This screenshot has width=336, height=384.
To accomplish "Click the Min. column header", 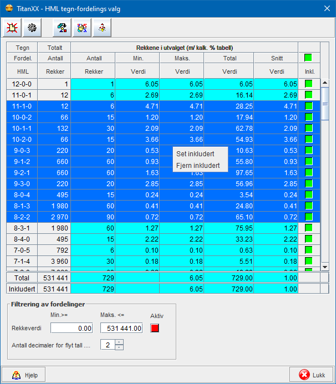I will pyautogui.click(x=138, y=58).
